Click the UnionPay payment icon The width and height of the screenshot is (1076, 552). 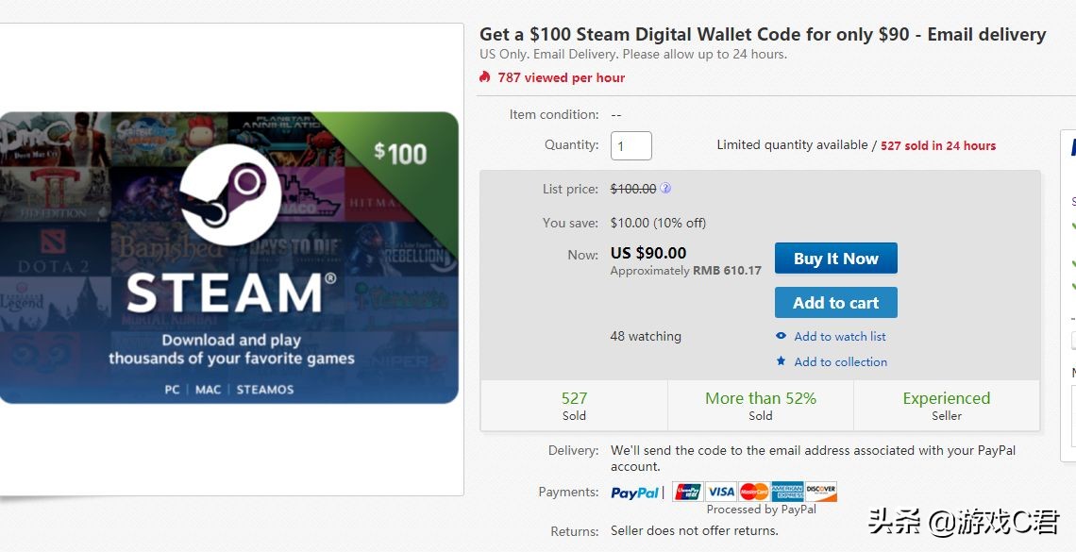688,491
